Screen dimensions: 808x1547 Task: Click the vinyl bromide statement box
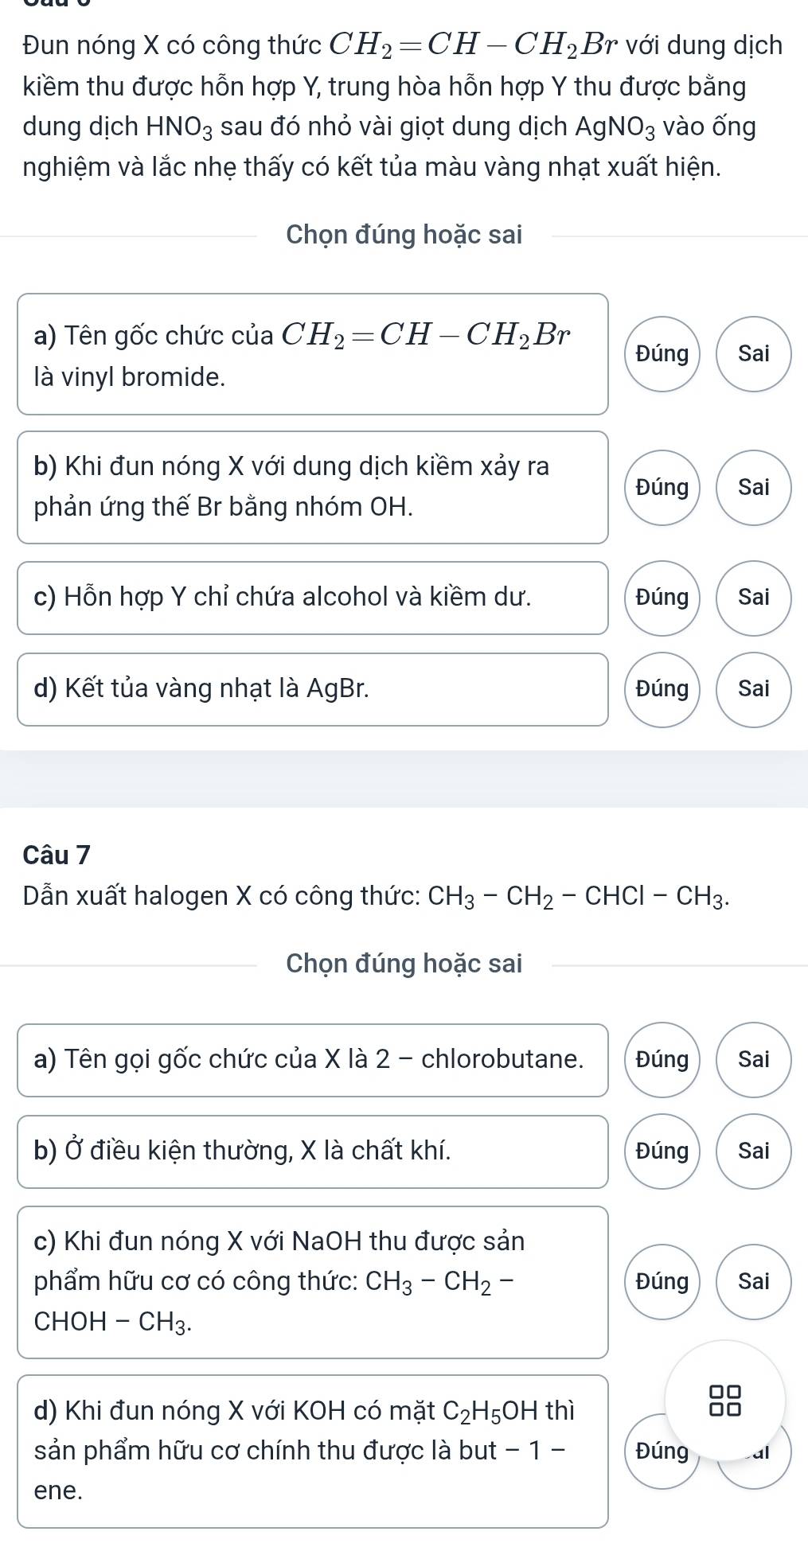(x=313, y=354)
